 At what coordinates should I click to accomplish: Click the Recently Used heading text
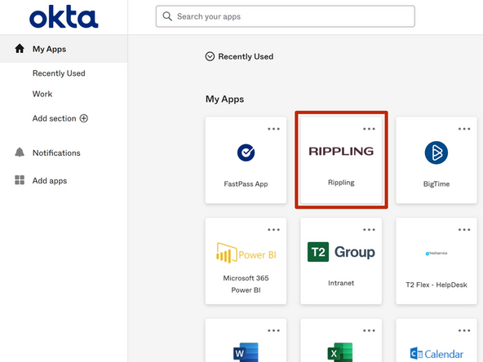point(246,56)
